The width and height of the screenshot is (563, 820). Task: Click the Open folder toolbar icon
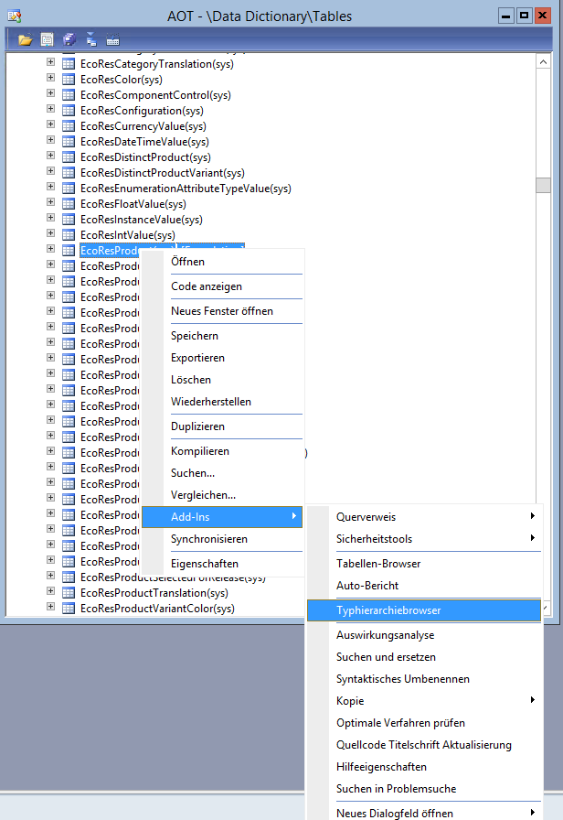click(25, 39)
